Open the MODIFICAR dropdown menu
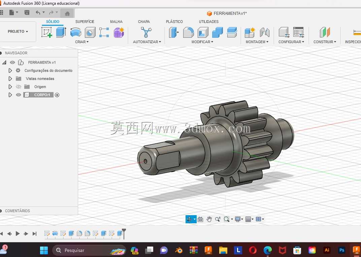This screenshot has height=257, width=361. [x=202, y=42]
